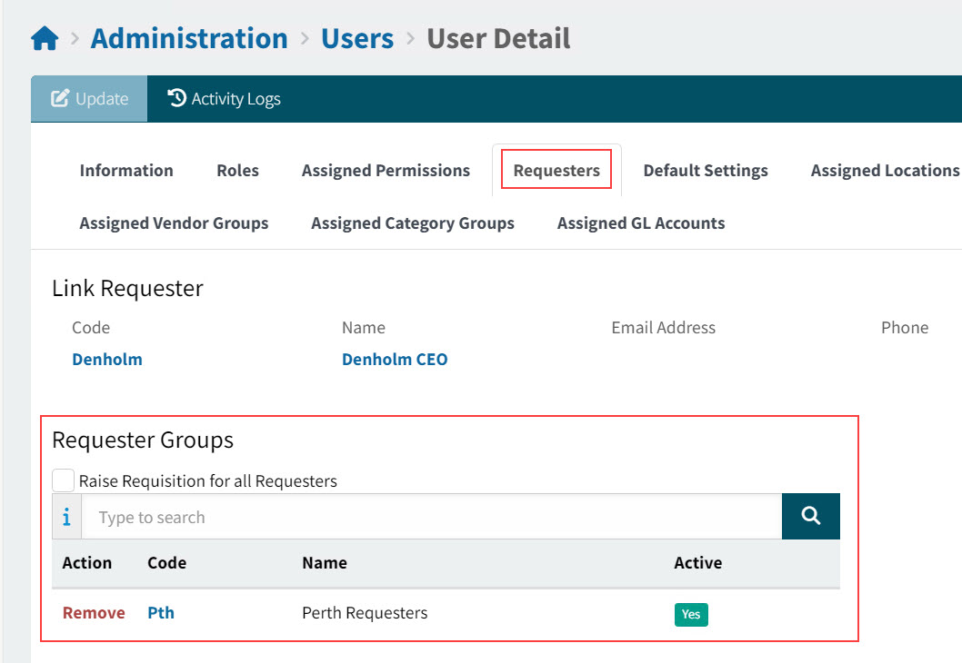This screenshot has width=962, height=663.
Task: Click the home breadcrumb icon
Action: tap(44, 37)
